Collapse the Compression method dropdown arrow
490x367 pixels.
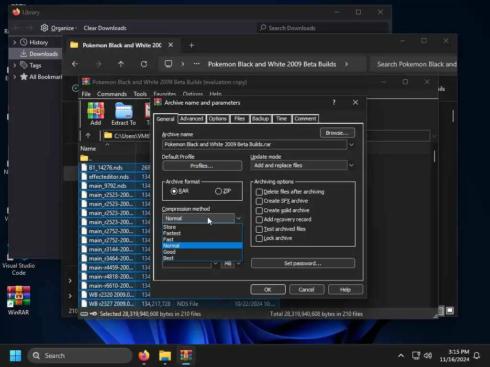tap(238, 218)
